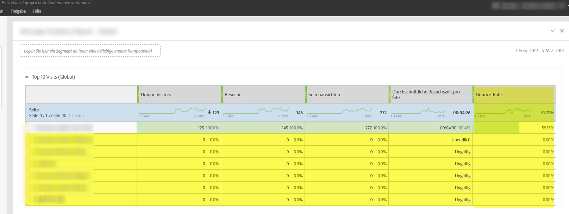Select the cell showing 55.15%
Screen dimensions: 569x214
[x=514, y=128]
